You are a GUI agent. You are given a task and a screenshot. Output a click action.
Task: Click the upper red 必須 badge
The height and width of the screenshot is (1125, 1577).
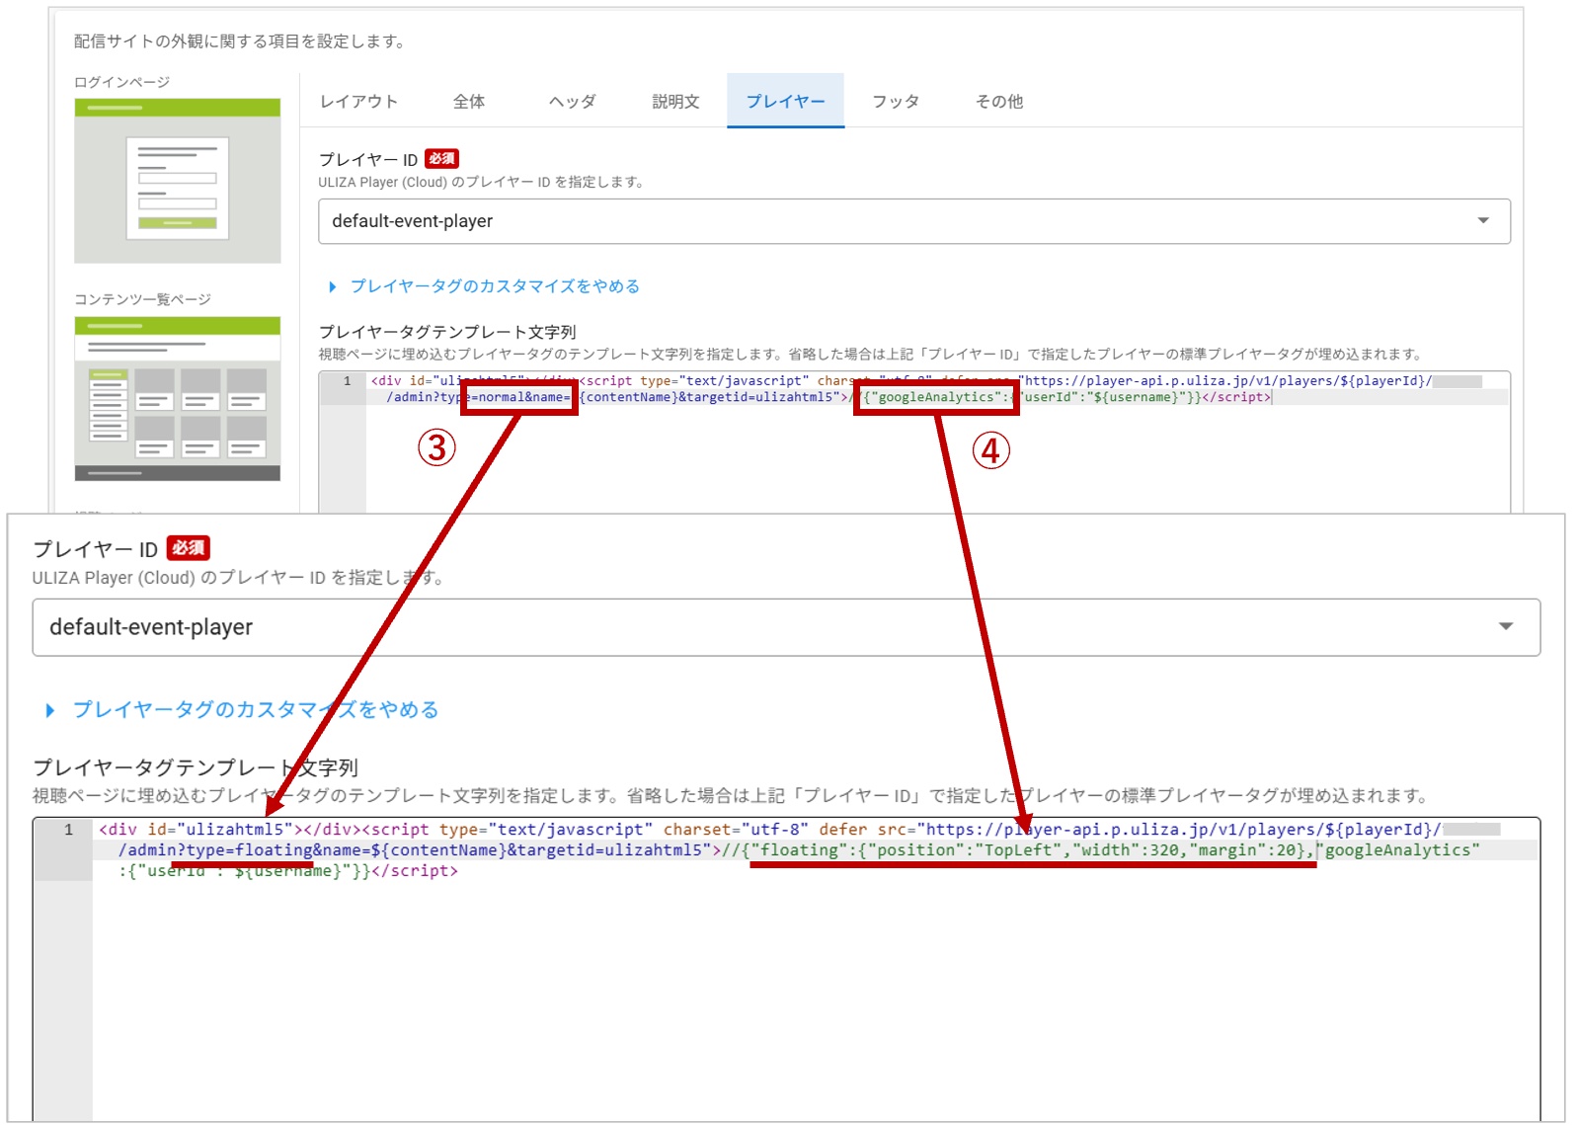click(x=441, y=159)
